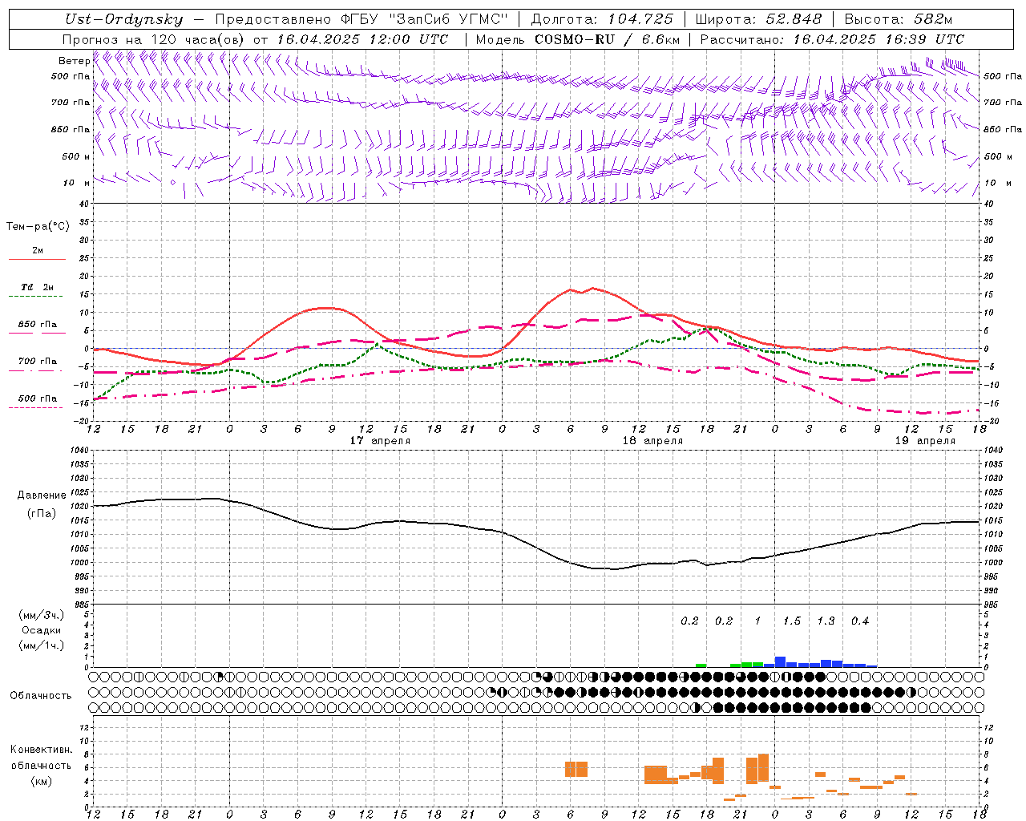Click the 0.4 precipitation total value
1026x821 pixels.
(x=860, y=621)
